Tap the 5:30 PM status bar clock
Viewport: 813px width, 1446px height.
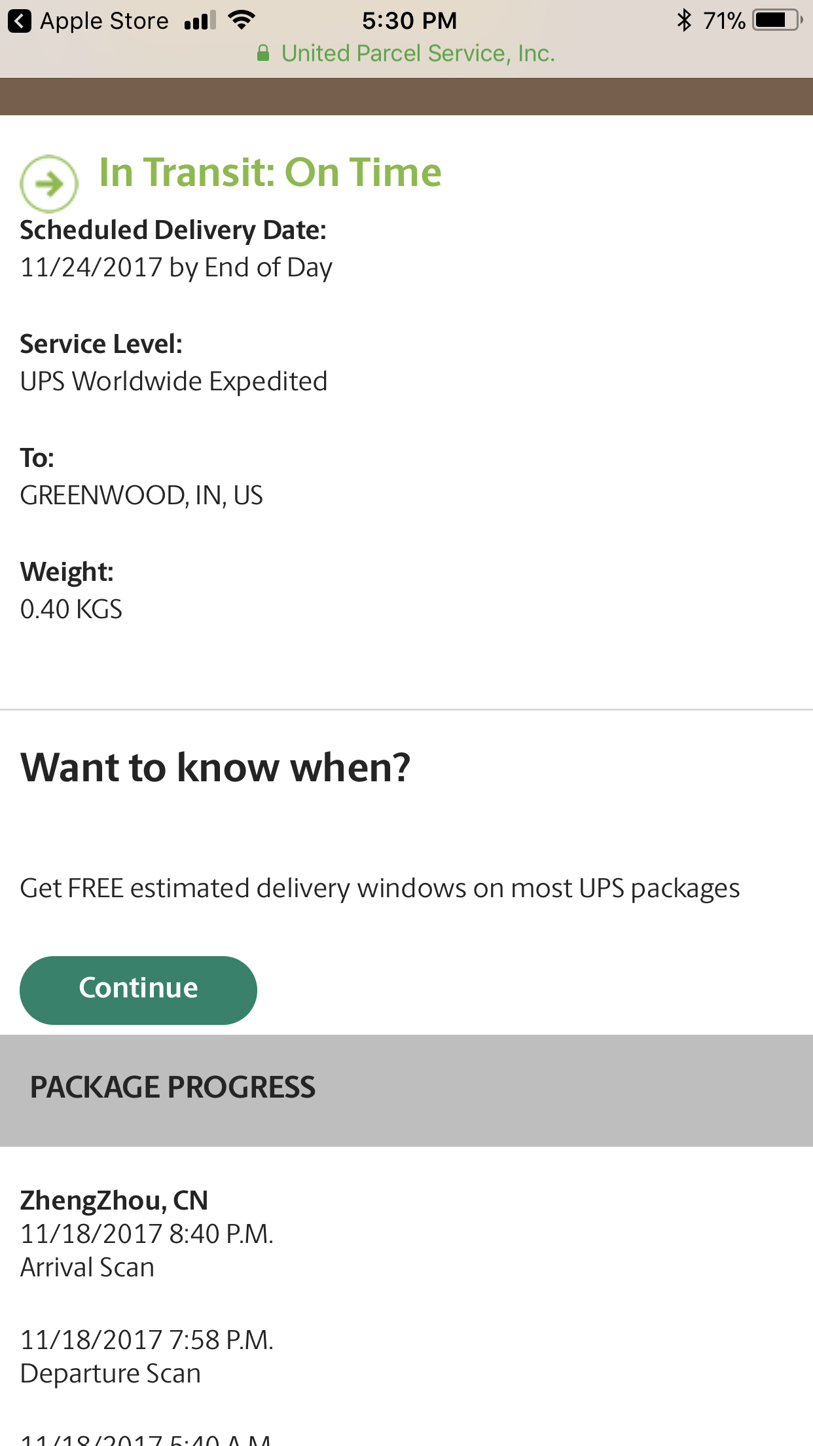[x=410, y=20]
